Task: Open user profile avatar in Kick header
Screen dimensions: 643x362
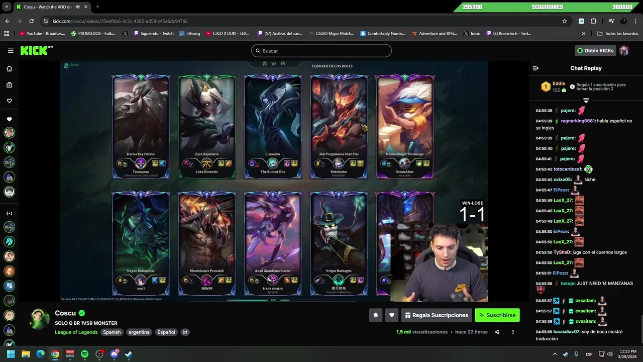Action: click(624, 51)
